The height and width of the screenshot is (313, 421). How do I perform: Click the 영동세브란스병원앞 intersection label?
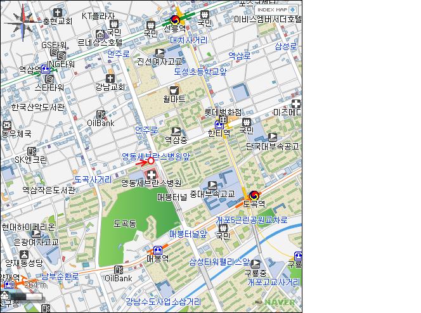[x=156, y=156]
